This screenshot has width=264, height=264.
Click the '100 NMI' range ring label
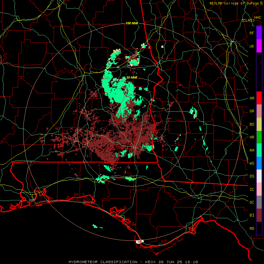(x=132, y=23)
